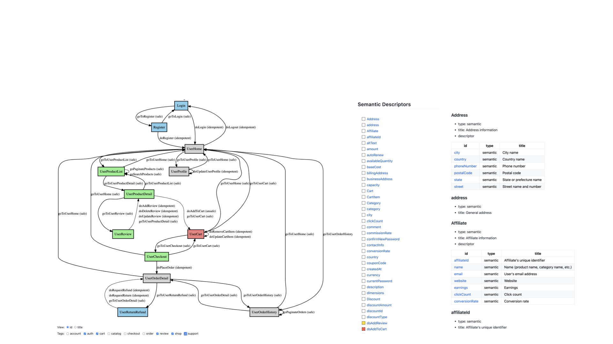Open the billingAddress descriptor link
Image resolution: width=613 pixels, height=344 pixels.
click(x=377, y=173)
